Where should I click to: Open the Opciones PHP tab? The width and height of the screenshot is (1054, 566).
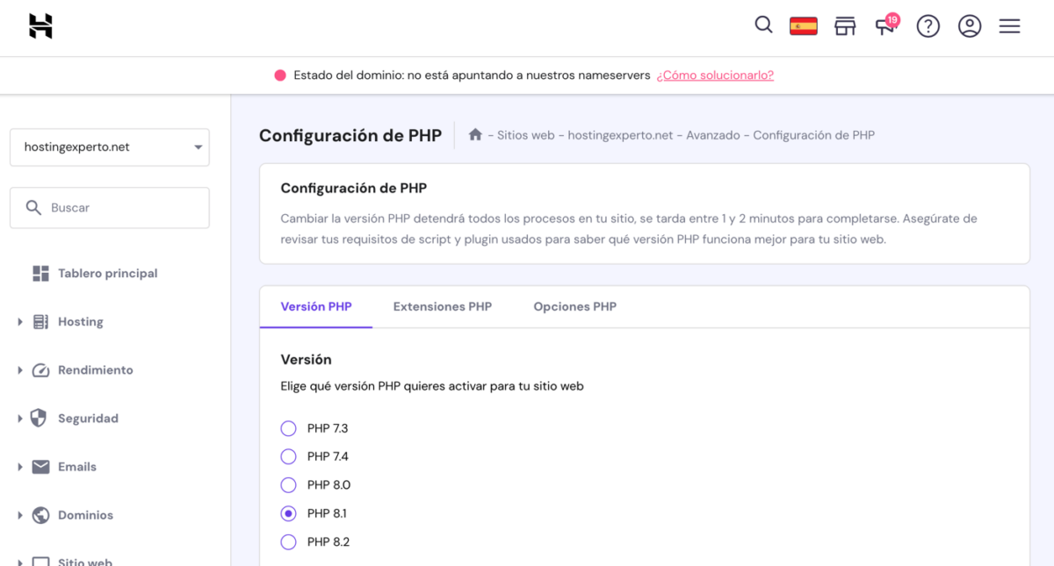point(574,306)
